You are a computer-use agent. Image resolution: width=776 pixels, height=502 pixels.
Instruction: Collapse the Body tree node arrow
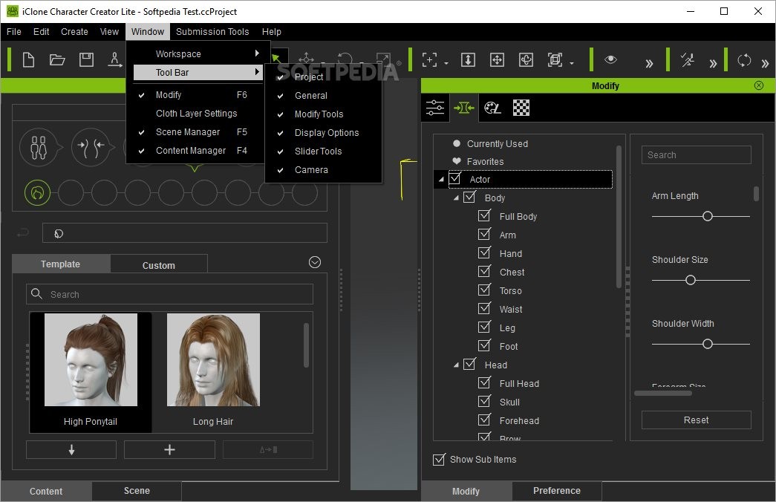456,198
